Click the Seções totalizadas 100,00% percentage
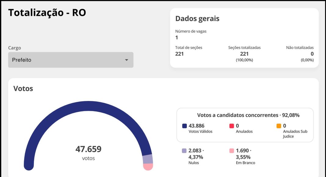 click(x=244, y=60)
